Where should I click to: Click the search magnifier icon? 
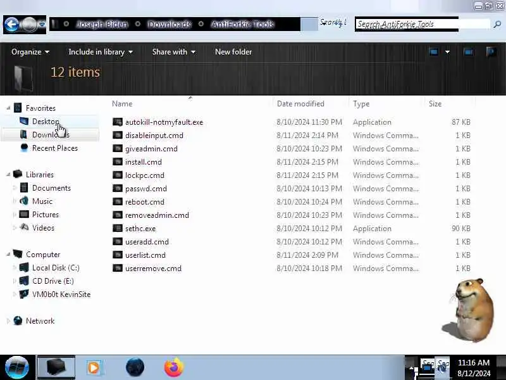(497, 24)
